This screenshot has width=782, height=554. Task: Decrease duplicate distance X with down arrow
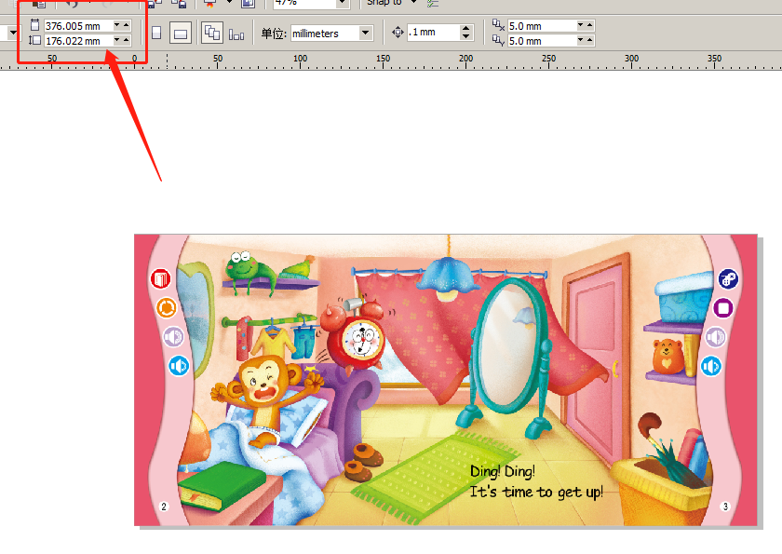point(581,25)
